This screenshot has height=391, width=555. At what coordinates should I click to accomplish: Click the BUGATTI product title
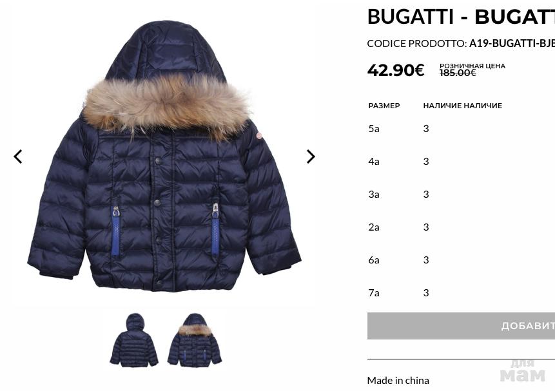(461, 17)
